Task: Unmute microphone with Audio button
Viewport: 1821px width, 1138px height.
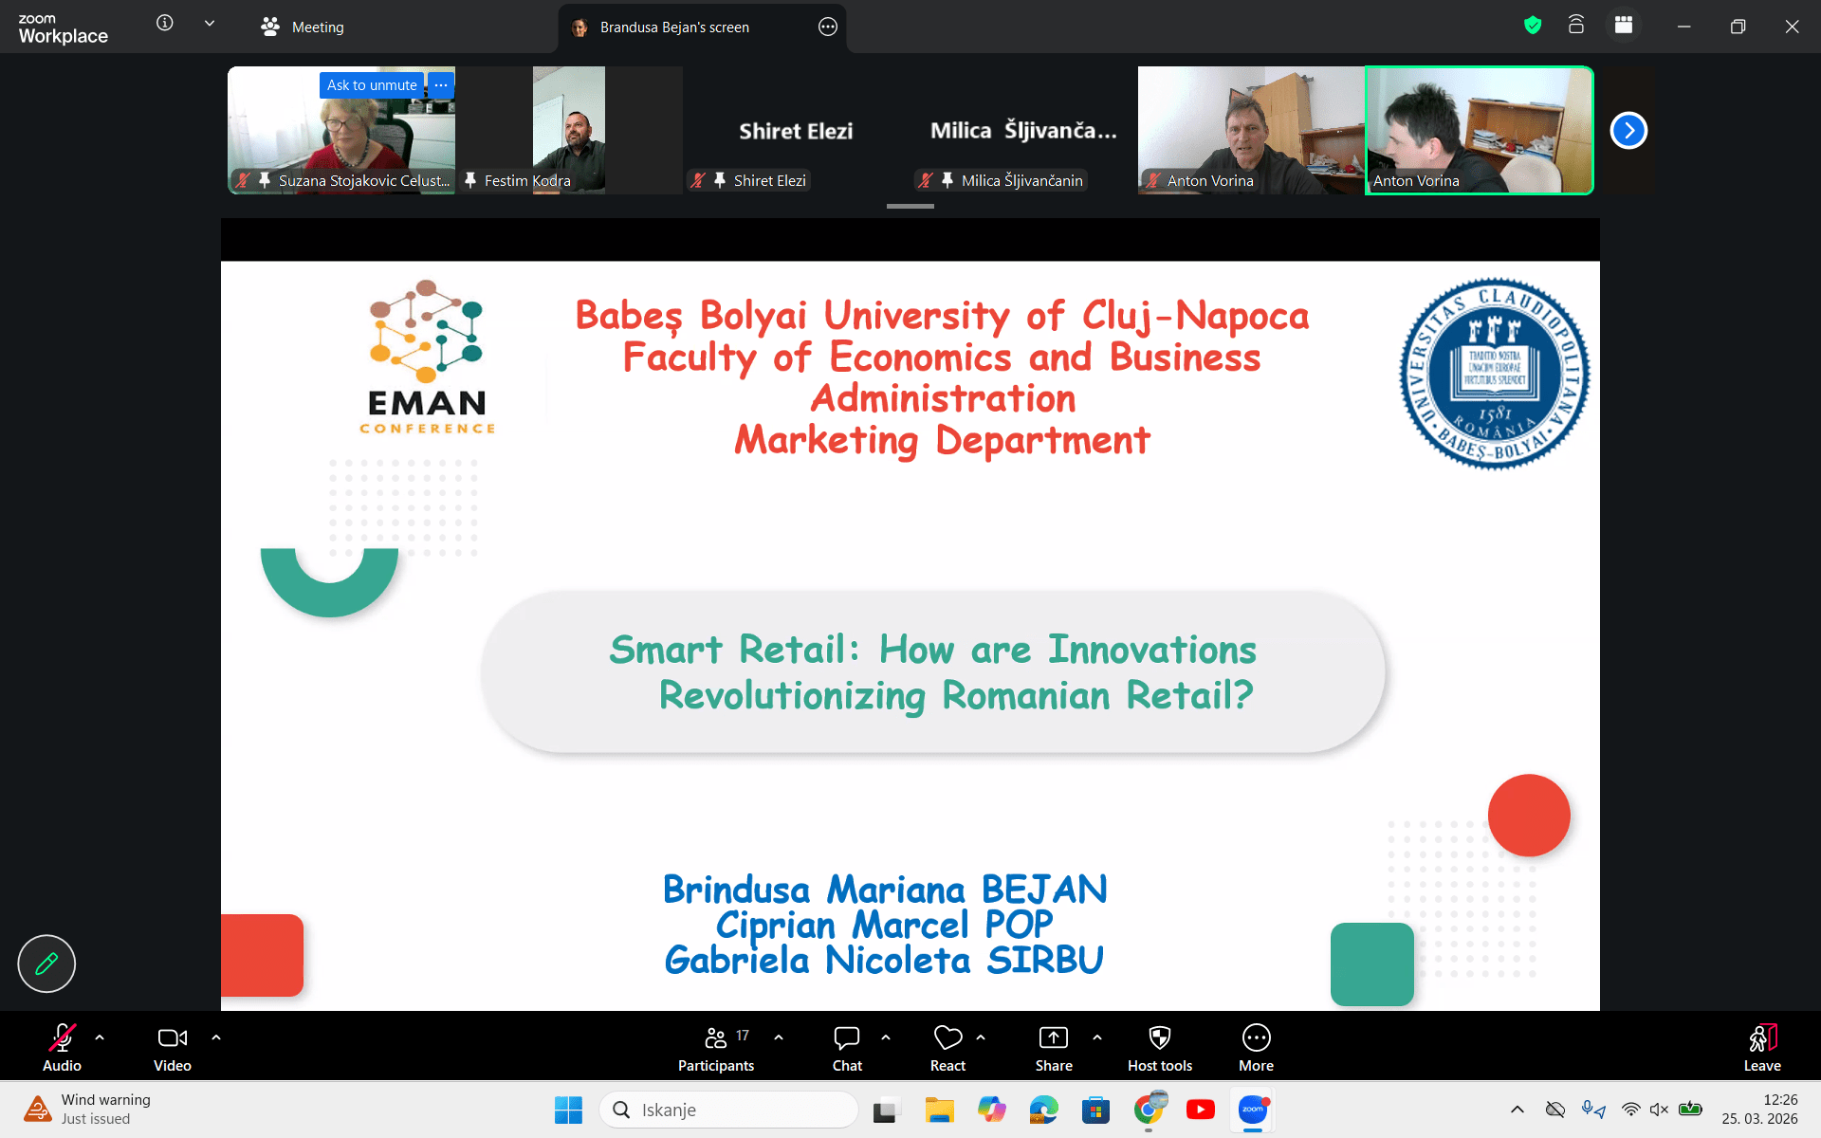Action: tap(62, 1048)
